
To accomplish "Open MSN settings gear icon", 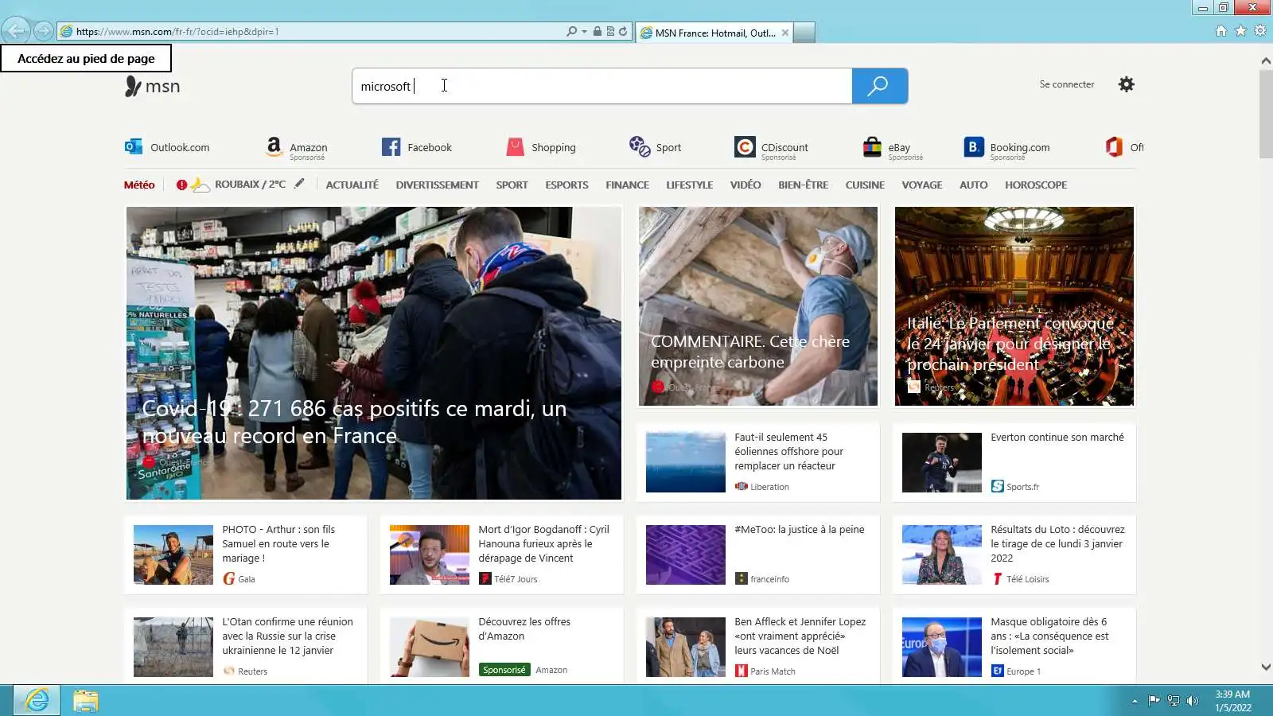I will point(1126,84).
